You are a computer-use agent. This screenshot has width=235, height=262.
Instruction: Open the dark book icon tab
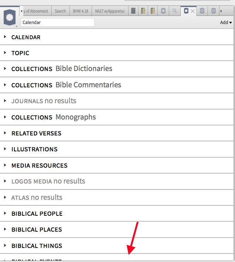pos(133,11)
